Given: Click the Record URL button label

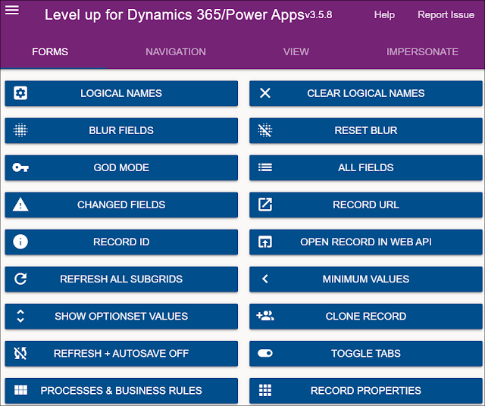Looking at the screenshot, I should click(x=365, y=205).
